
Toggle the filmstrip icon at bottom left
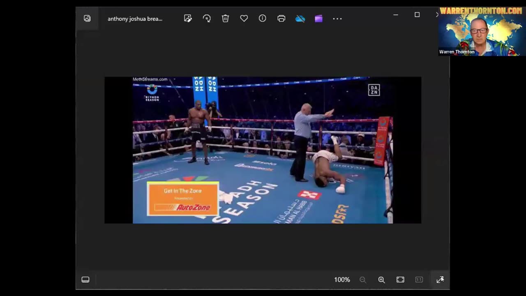point(85,280)
